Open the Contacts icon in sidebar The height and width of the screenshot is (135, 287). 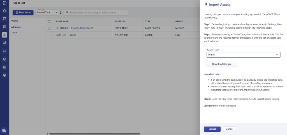tap(4, 27)
